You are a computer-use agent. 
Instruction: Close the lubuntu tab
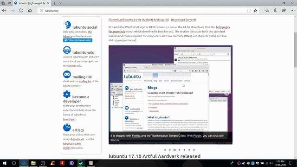click(x=48, y=3)
